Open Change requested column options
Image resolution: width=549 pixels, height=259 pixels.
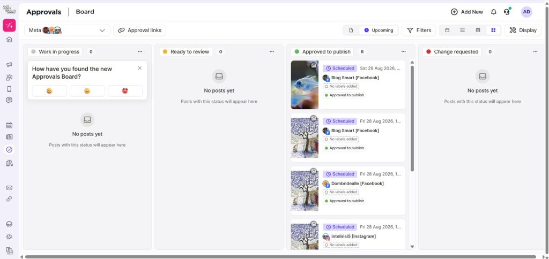pos(536,52)
